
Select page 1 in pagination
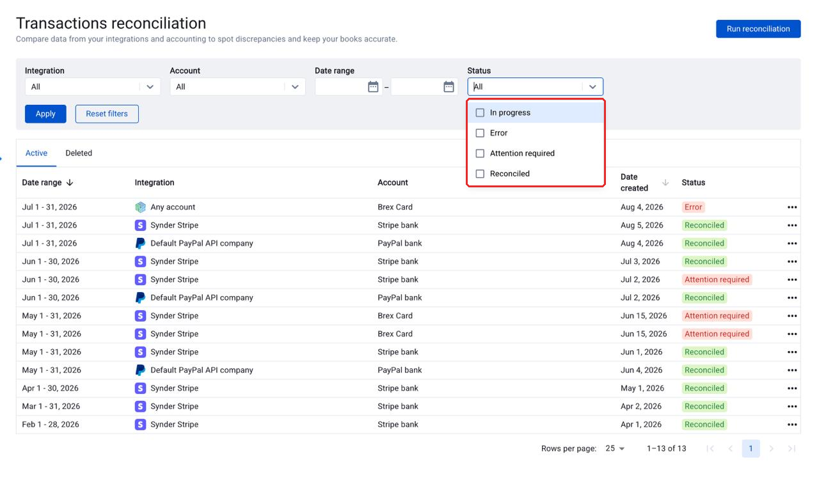click(x=751, y=449)
